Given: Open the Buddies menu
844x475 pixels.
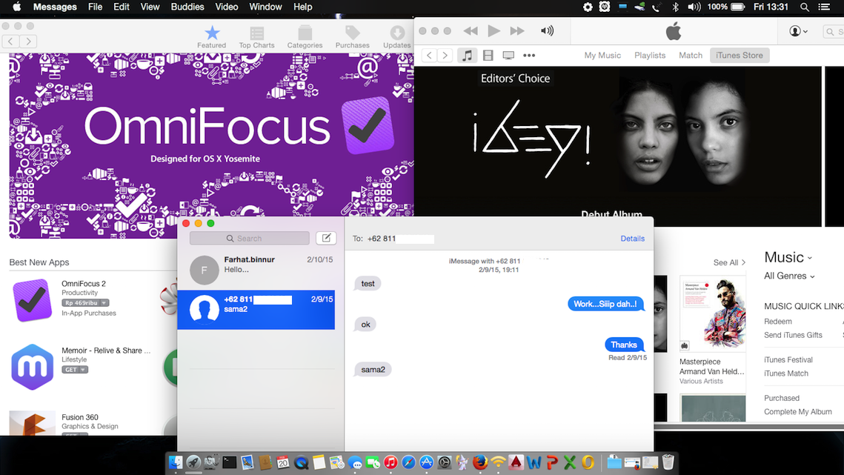Looking at the screenshot, I should [x=187, y=7].
